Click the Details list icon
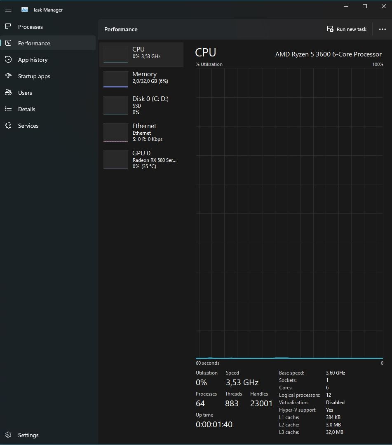The image size is (392, 445). tap(8, 109)
